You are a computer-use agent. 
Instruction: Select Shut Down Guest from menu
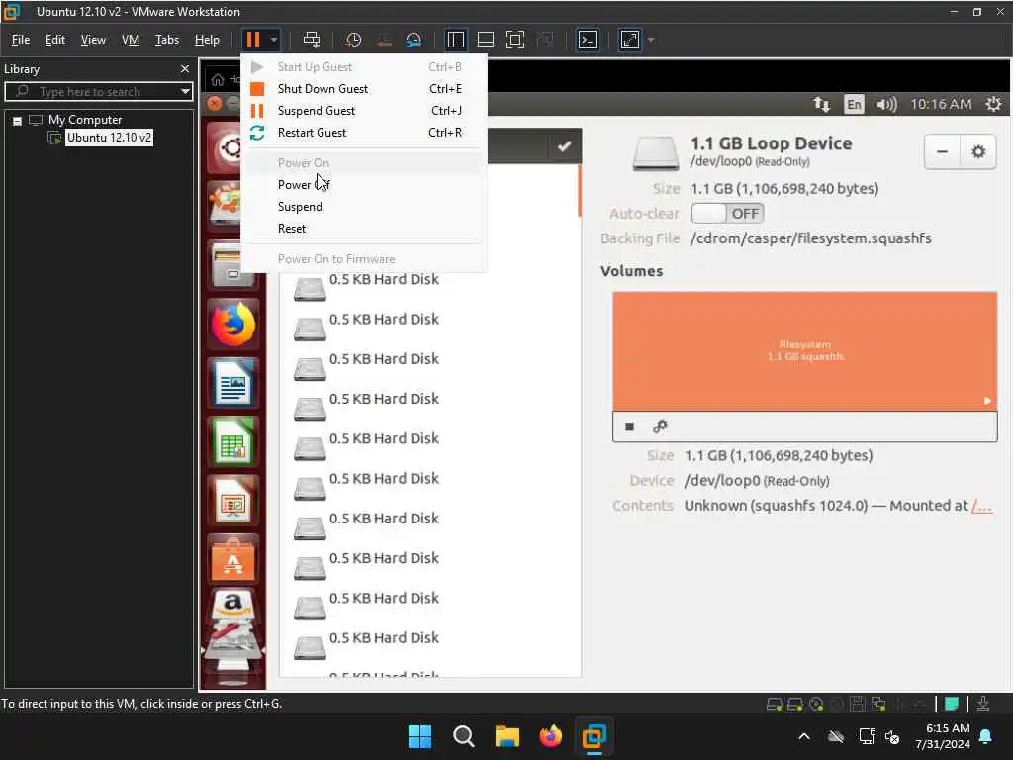[363, 88]
